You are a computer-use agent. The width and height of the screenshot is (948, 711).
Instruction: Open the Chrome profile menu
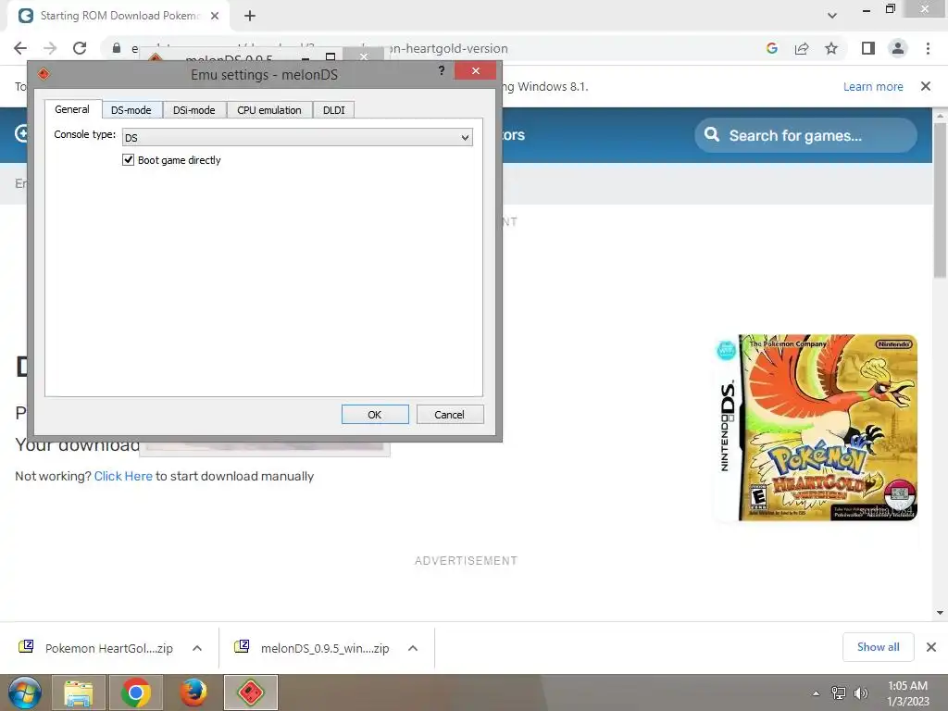pyautogui.click(x=898, y=48)
